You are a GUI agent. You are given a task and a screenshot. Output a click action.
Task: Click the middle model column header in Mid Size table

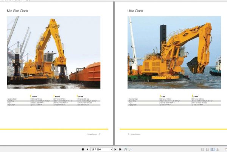[58, 97]
